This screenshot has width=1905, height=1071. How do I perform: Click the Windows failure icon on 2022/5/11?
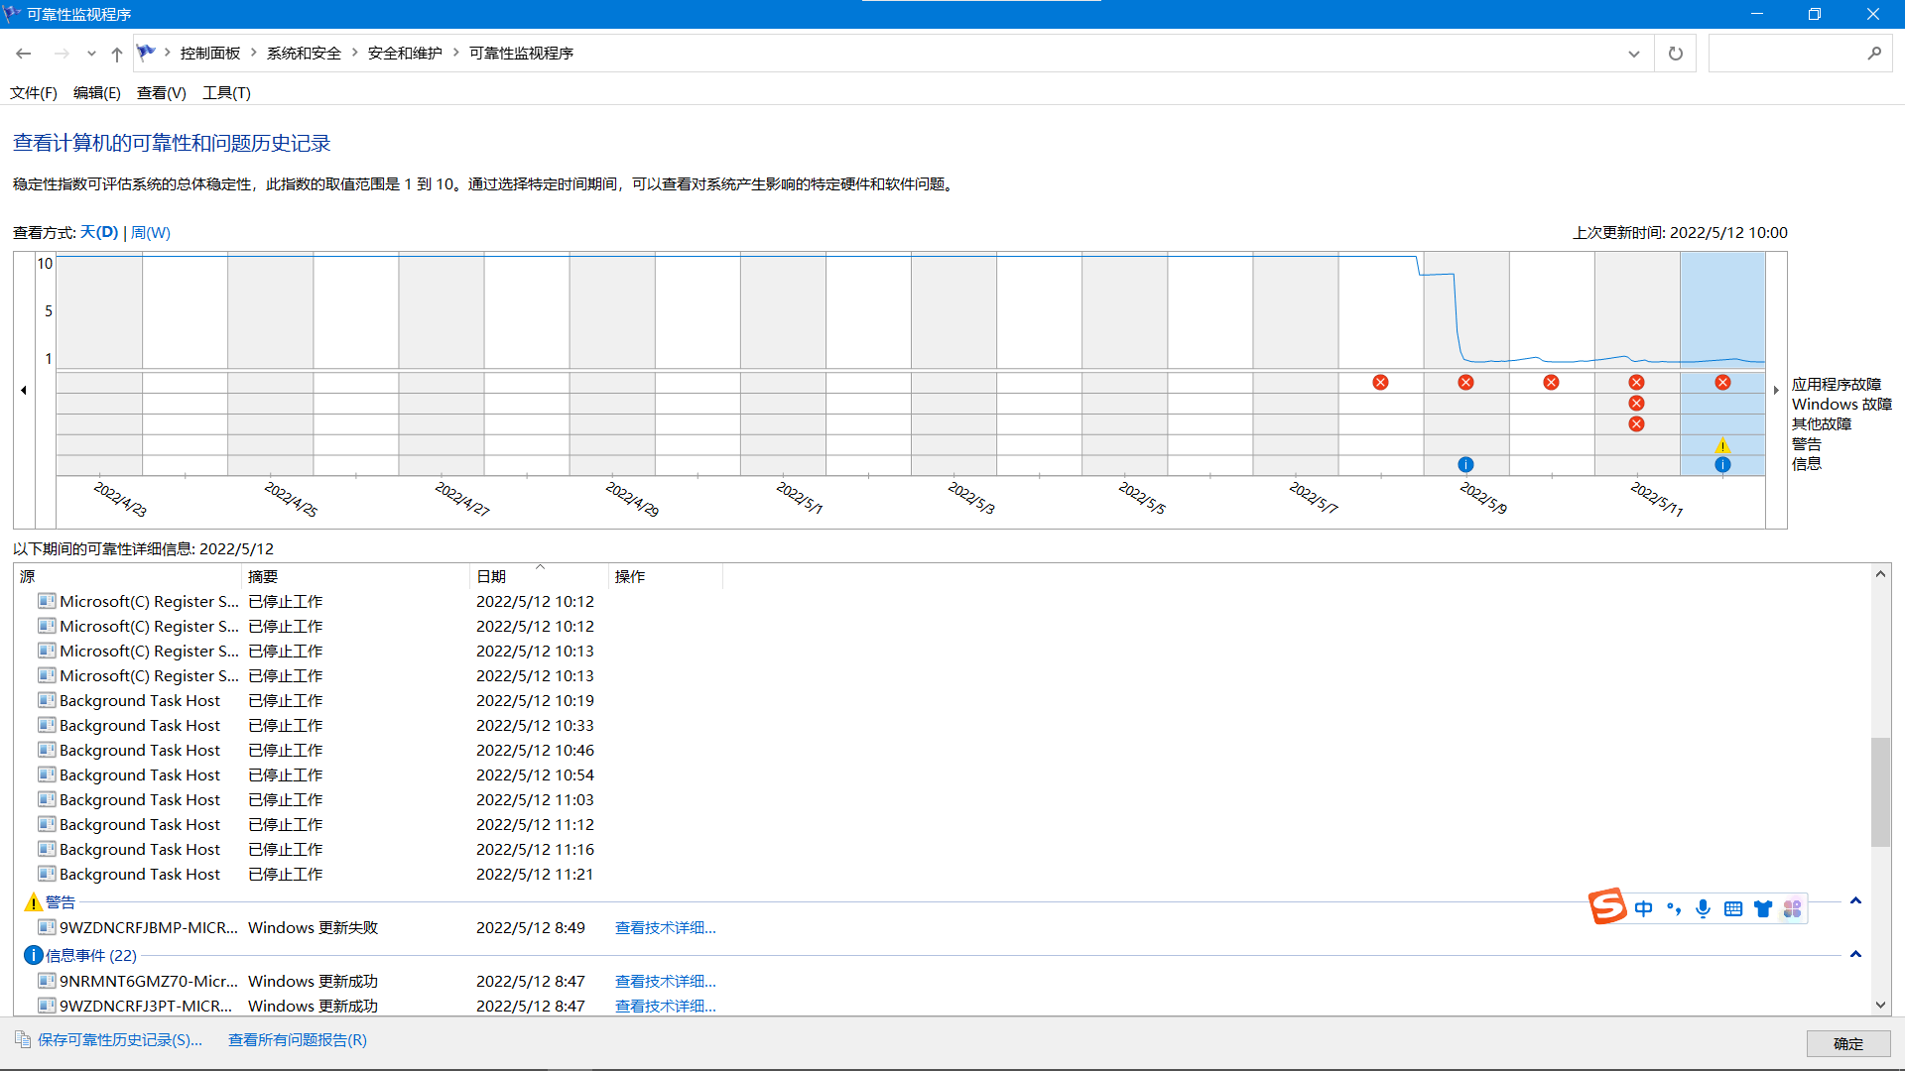coord(1636,404)
